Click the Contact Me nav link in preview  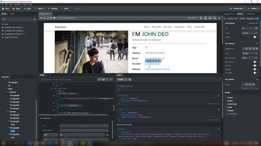coord(199,27)
